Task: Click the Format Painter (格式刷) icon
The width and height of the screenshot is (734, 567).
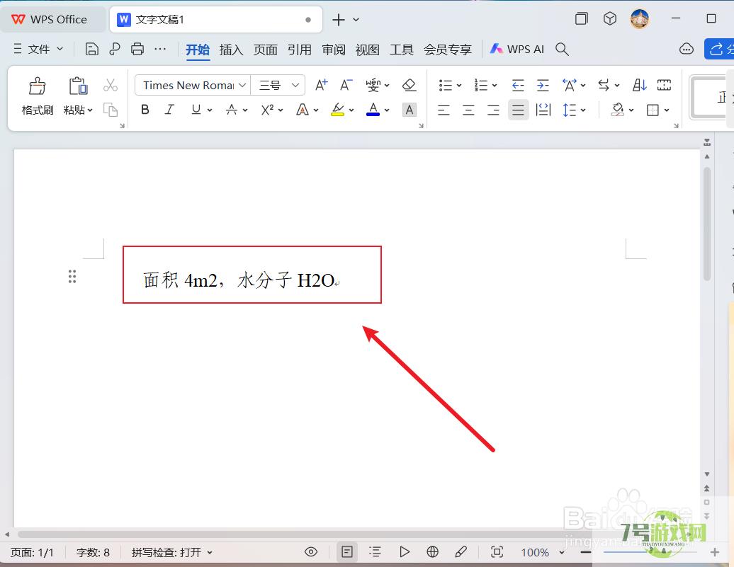Action: point(37,86)
